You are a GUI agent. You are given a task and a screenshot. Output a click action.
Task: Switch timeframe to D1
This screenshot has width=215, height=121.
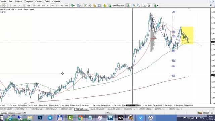click(57, 5)
